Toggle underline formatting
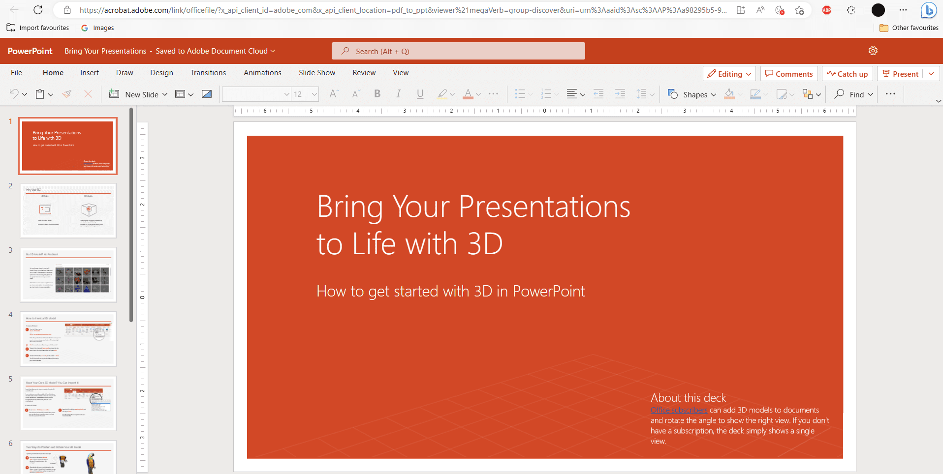Viewport: 943px width, 474px height. pos(420,94)
